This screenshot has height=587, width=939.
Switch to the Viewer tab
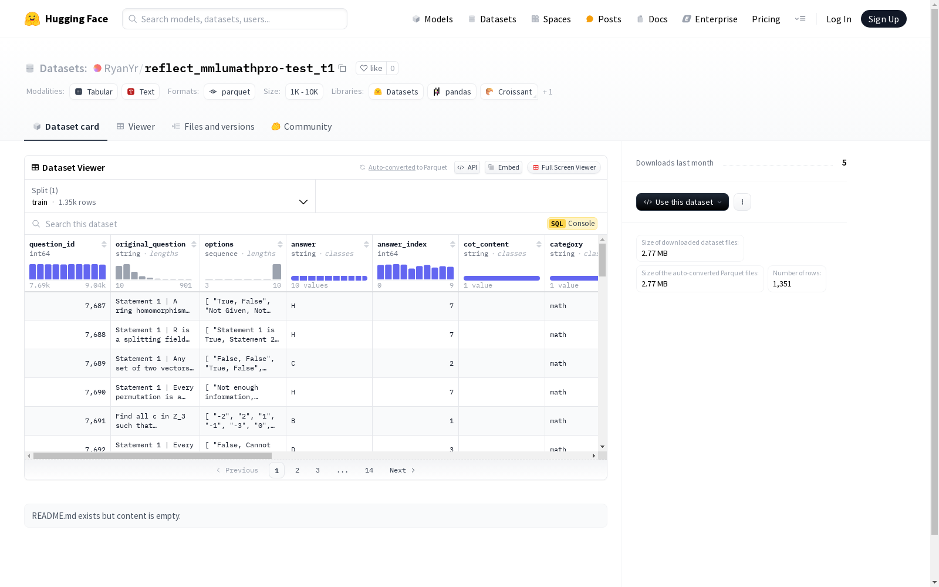136,127
